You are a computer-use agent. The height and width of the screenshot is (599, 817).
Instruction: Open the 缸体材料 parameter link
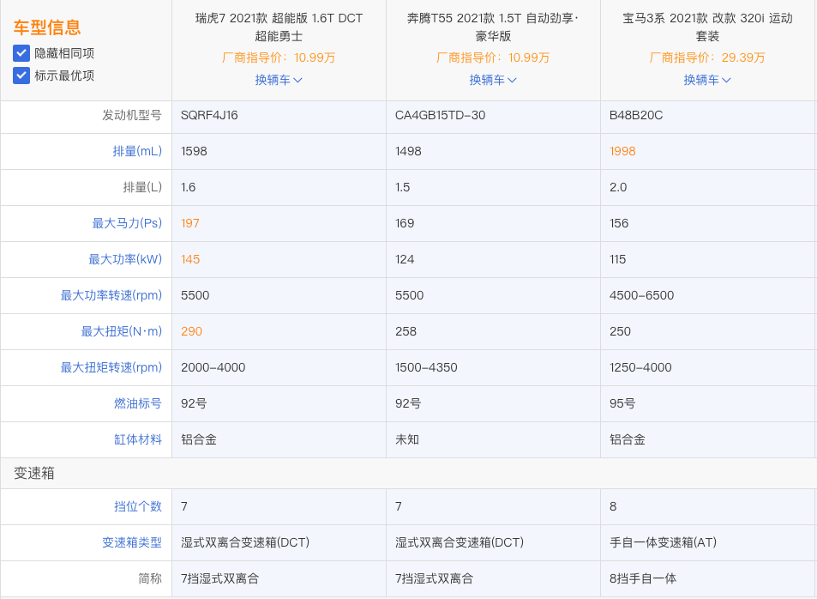[137, 439]
